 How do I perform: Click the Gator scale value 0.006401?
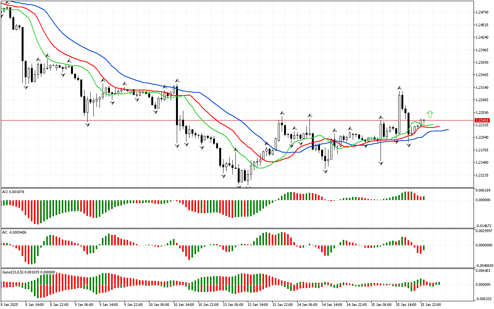pos(484,271)
